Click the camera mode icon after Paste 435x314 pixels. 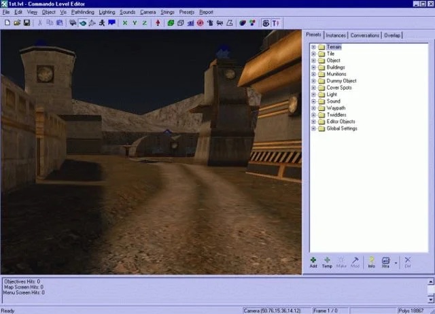click(x=73, y=22)
